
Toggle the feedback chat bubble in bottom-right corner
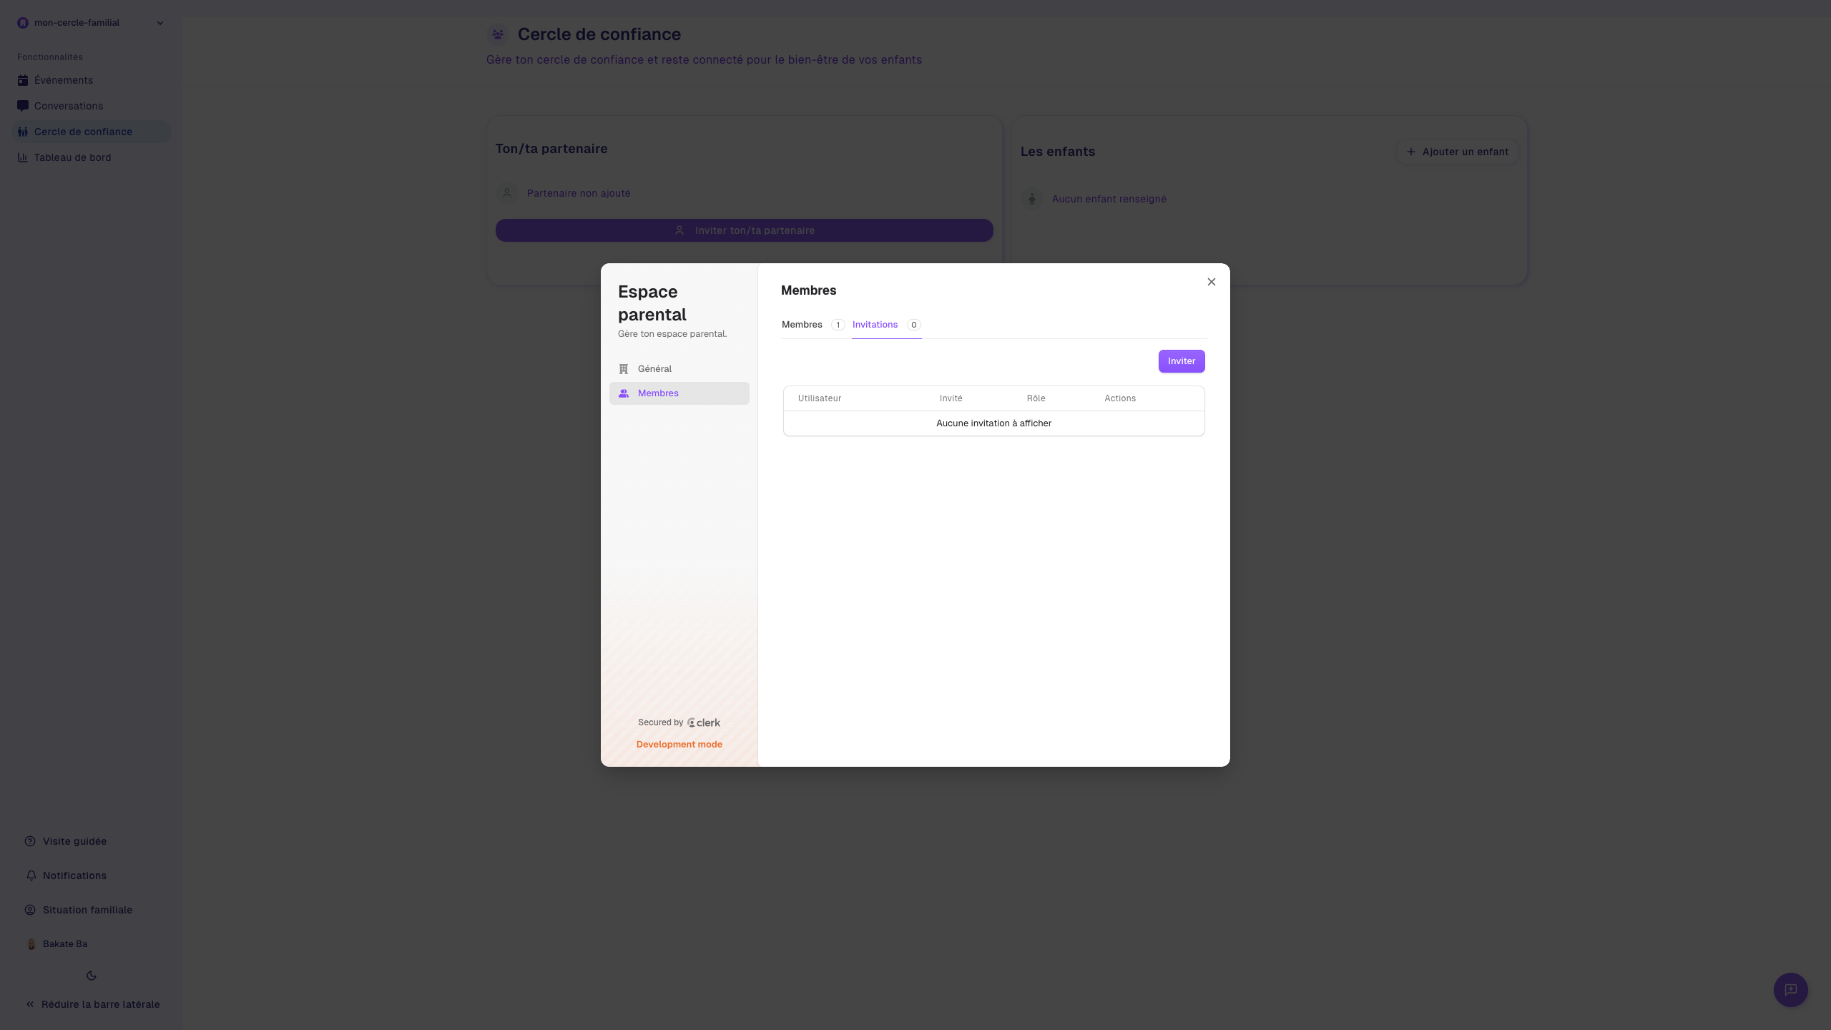1790,989
